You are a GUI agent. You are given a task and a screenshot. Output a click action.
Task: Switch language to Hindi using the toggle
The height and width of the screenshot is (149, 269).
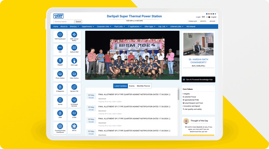pyautogui.click(x=208, y=17)
